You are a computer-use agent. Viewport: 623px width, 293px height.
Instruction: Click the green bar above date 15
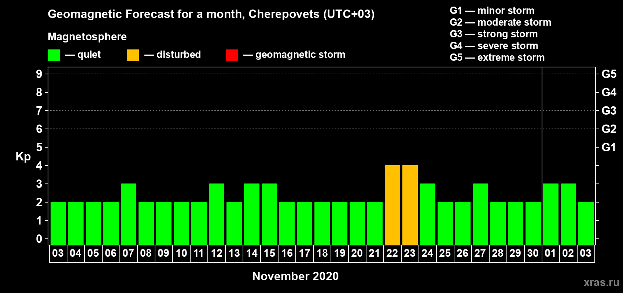[x=269, y=214]
